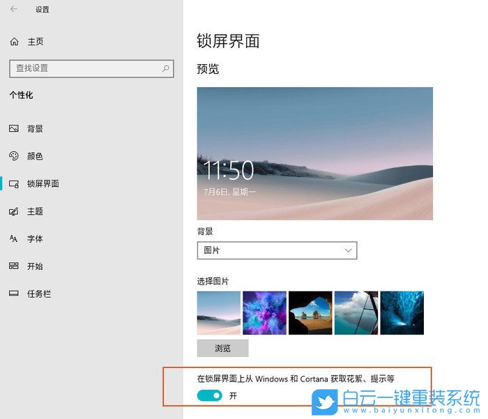Click the 锁屏界面 monitor-lock icon
Viewport: 488px width, 419px height.
click(14, 183)
